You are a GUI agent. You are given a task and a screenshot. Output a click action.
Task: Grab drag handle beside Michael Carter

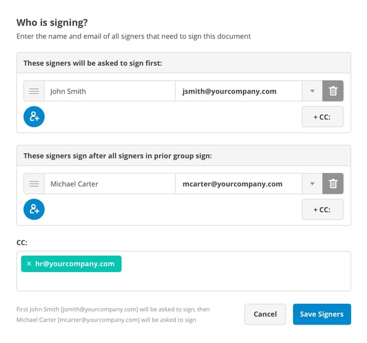(x=34, y=183)
